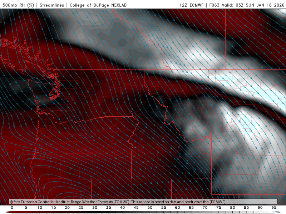Viewport: 286px width, 214px height.
Task: Click the '65' tick on RH legend
Action: 191,208
